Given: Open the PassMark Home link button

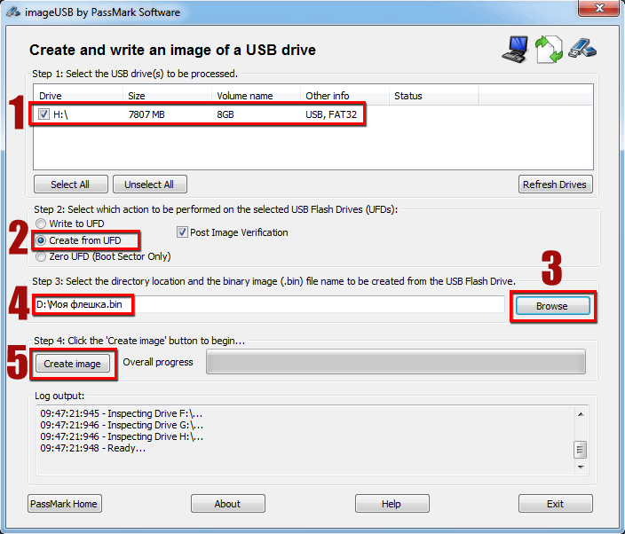Looking at the screenshot, I should 64,504.
